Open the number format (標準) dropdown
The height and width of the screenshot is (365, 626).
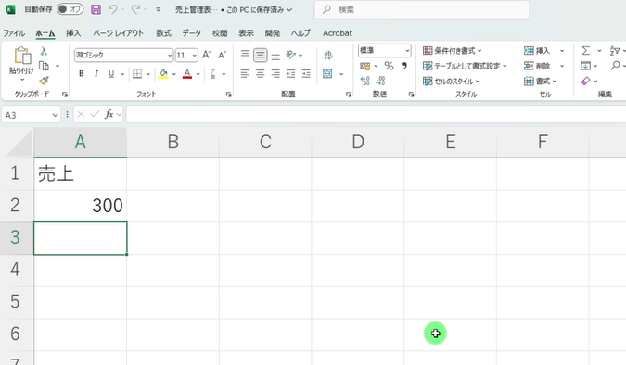pyautogui.click(x=407, y=51)
